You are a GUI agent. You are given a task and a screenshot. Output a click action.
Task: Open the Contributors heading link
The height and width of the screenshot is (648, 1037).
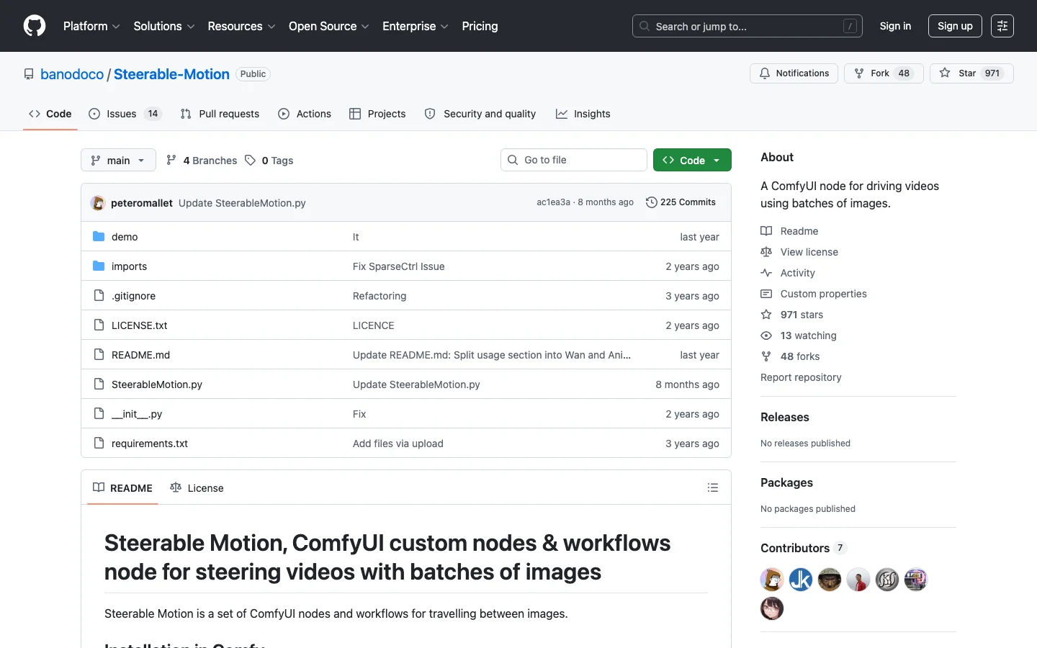pyautogui.click(x=804, y=548)
